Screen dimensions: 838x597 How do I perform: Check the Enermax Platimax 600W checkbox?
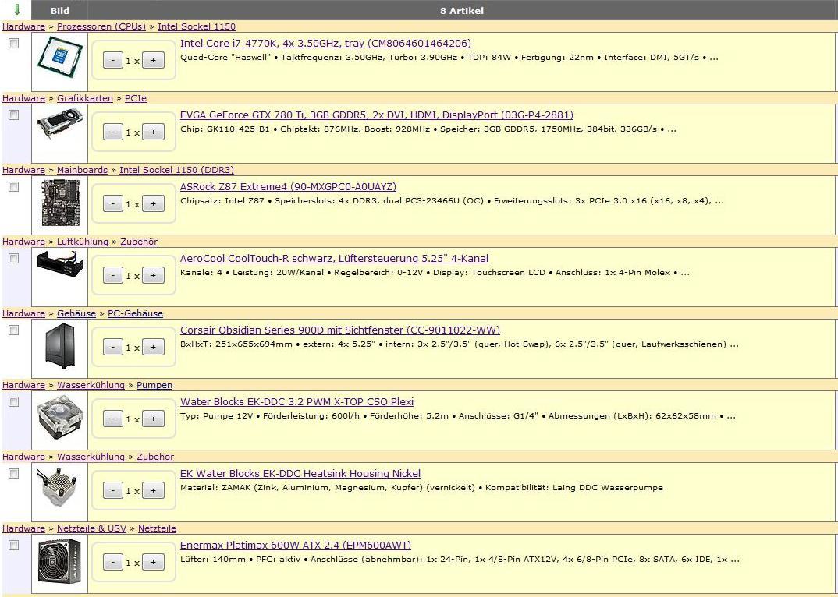click(x=14, y=546)
